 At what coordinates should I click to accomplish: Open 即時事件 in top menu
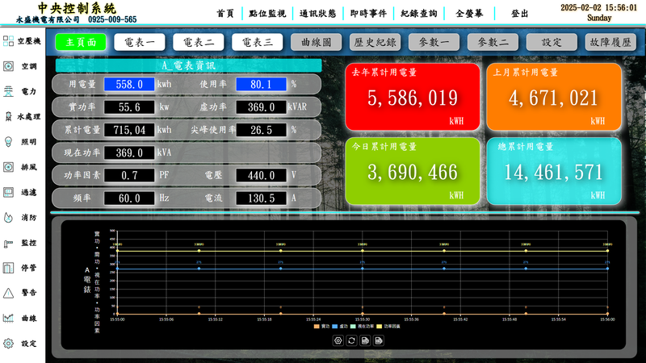pyautogui.click(x=368, y=14)
